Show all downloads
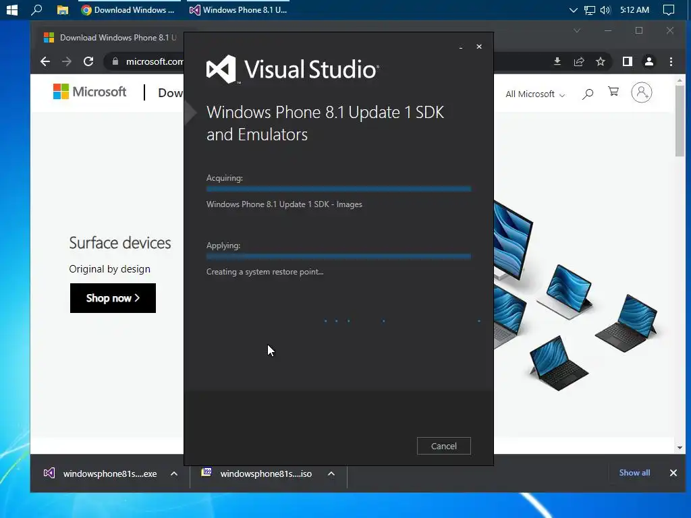The width and height of the screenshot is (691, 518). coord(634,473)
